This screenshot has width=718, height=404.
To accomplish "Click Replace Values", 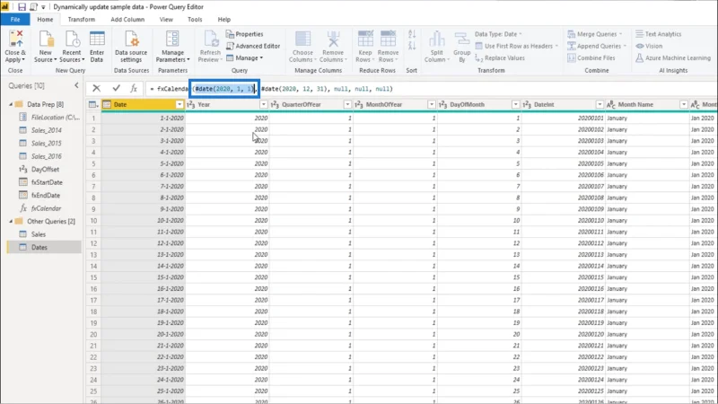I will coord(500,57).
